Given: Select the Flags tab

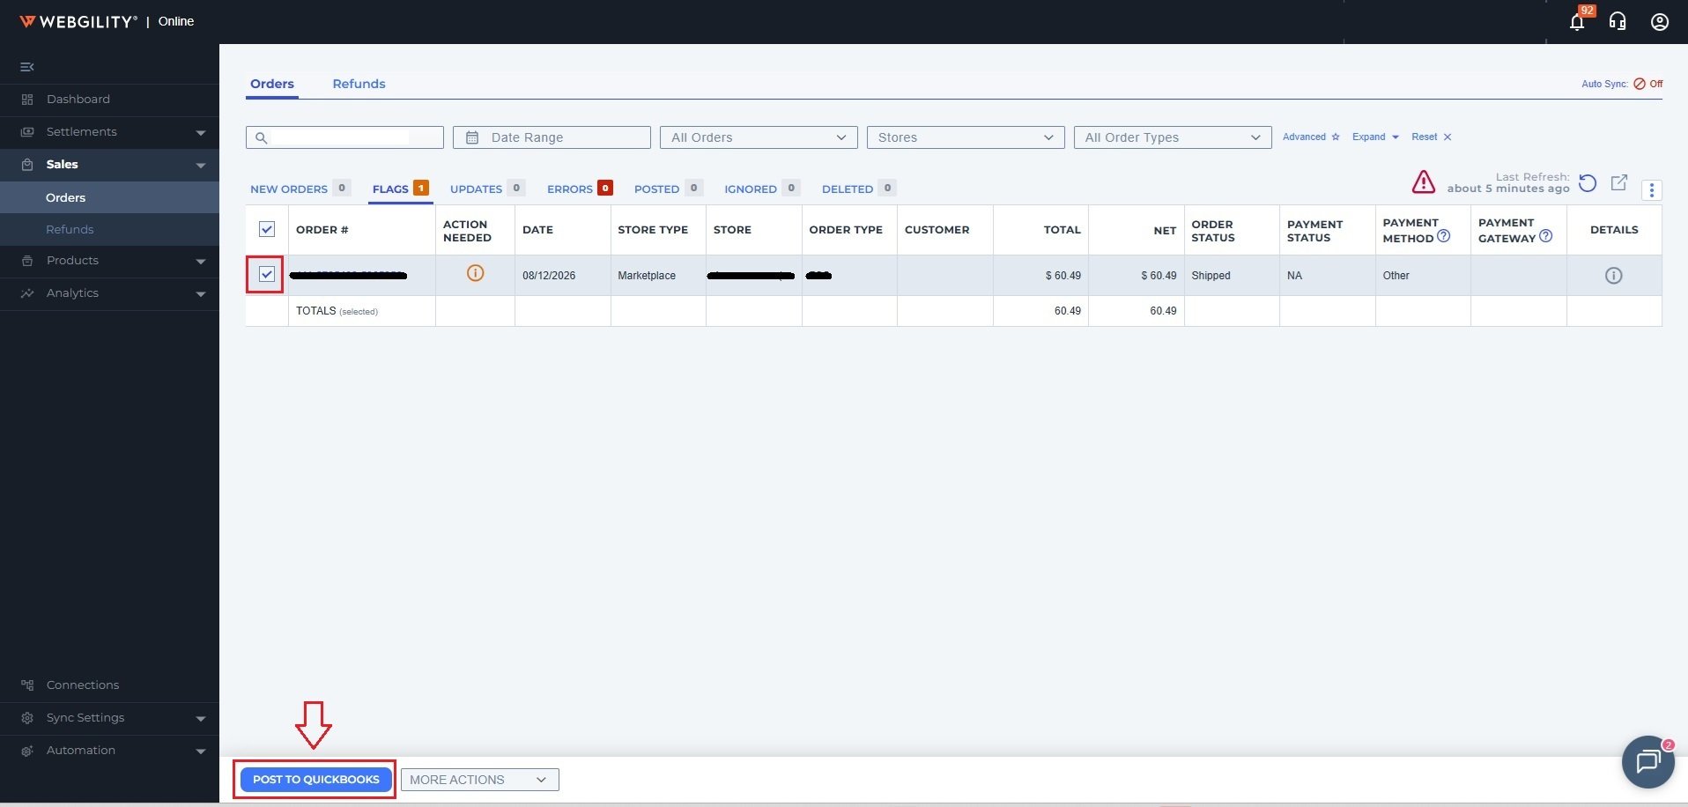Looking at the screenshot, I should (x=400, y=189).
